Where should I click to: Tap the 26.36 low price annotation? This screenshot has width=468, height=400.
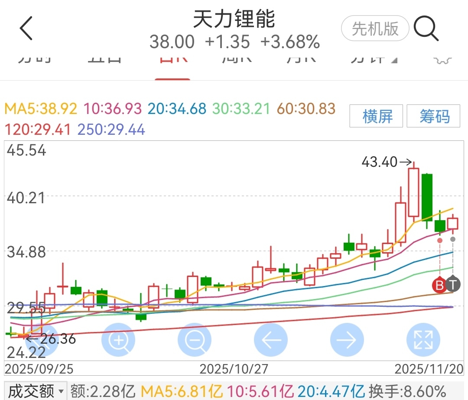pyautogui.click(x=58, y=339)
